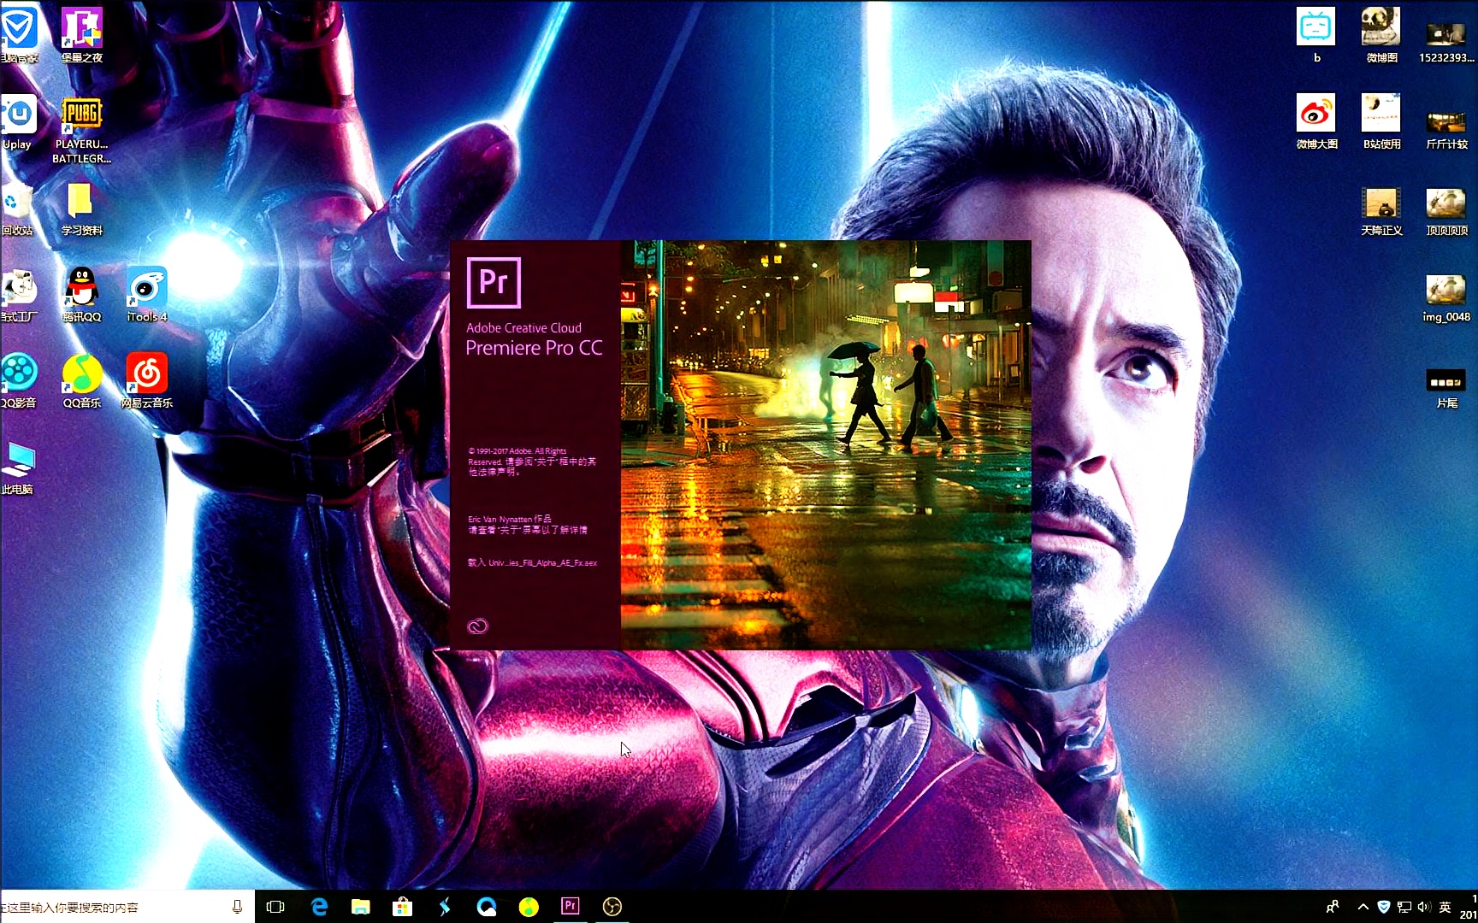Open the volume speaker tray icon

(1424, 907)
